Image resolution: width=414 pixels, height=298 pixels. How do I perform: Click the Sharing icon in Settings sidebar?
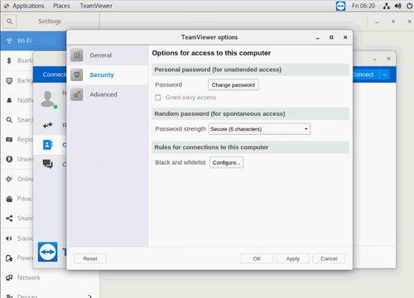[x=9, y=219]
